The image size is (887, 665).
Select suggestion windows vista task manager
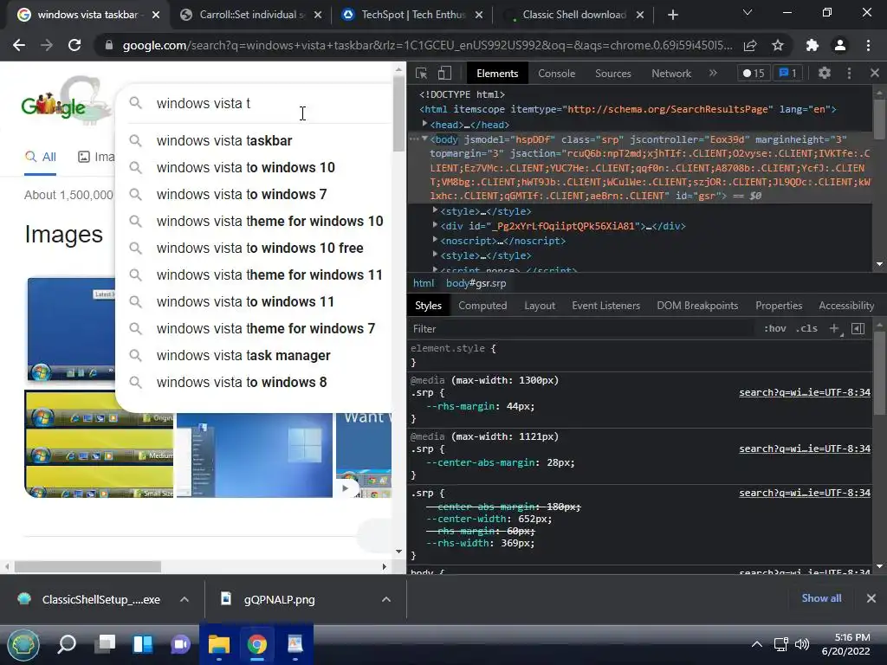click(254, 356)
